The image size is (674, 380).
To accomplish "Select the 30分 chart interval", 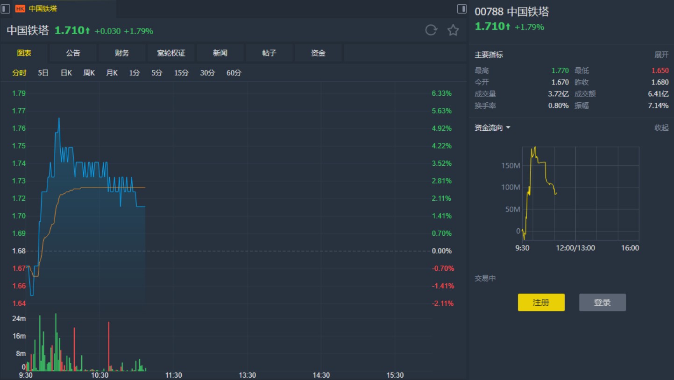I will (x=207, y=73).
